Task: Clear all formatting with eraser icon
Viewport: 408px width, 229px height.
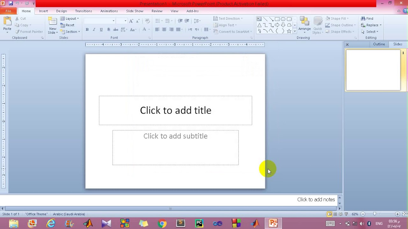Action: tap(147, 21)
